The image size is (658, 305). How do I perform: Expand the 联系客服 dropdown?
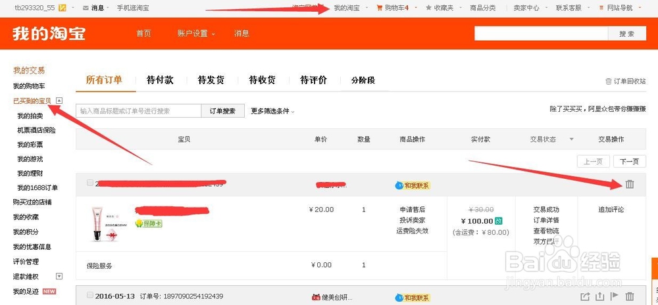(x=589, y=8)
